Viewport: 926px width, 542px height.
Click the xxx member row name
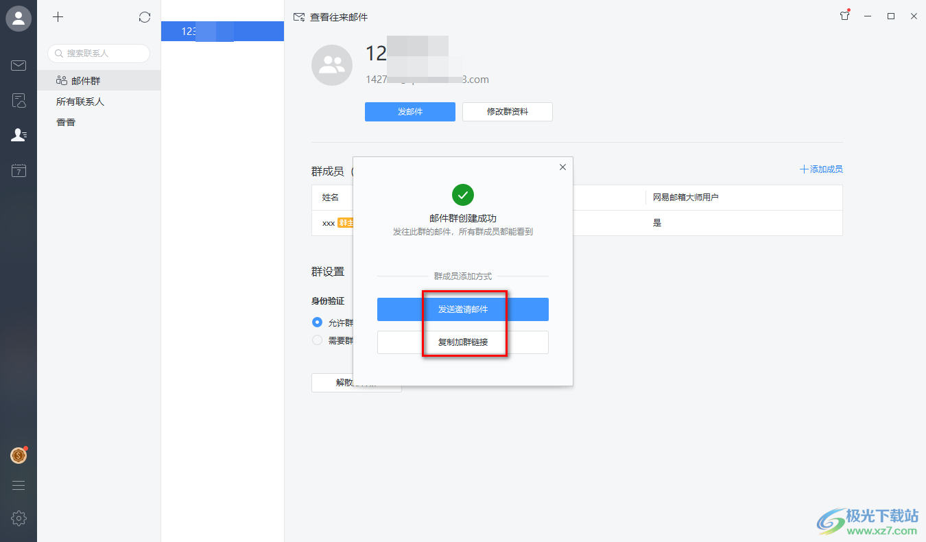click(329, 223)
